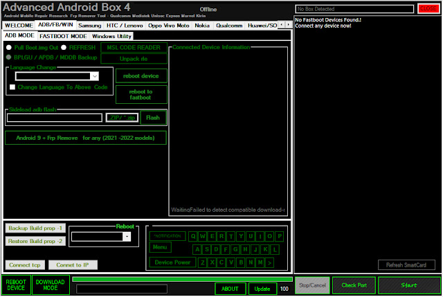Screen dimensions: 443x297
Task: Switch to FASTBOOT MODE sub-tab
Action: point(63,36)
